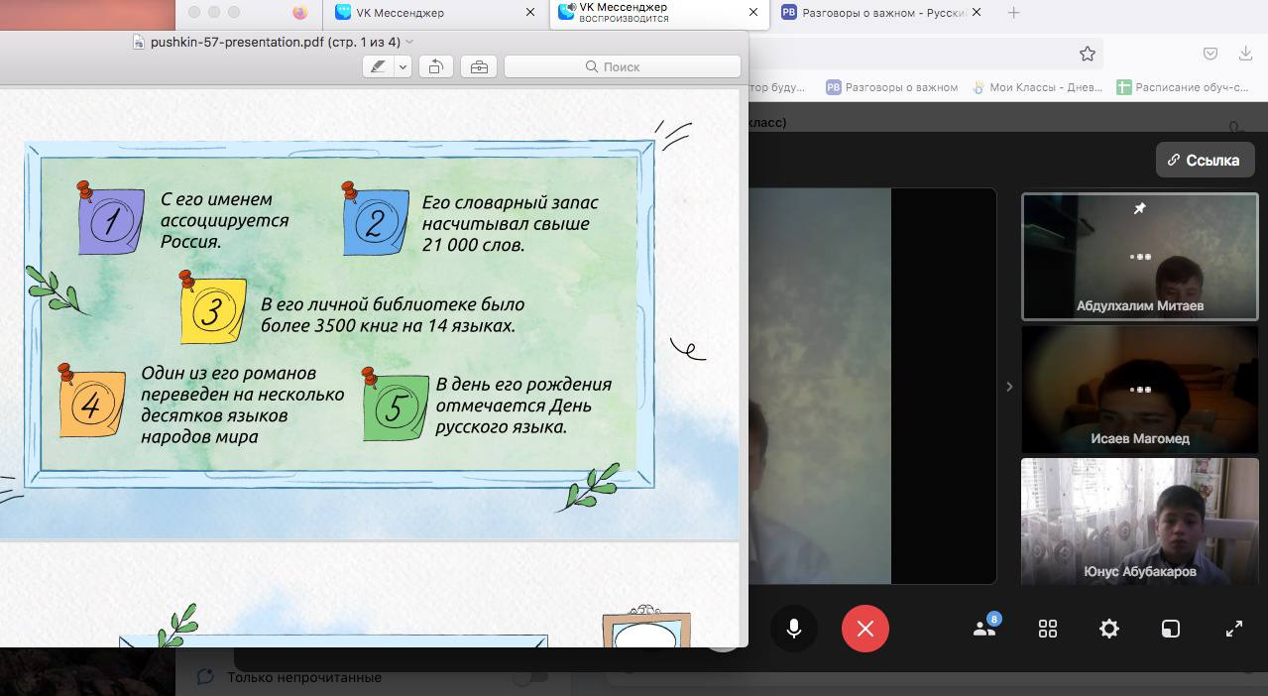
Task: Open the pushkin-57-presentation.pdf title dropdown
Action: [409, 42]
